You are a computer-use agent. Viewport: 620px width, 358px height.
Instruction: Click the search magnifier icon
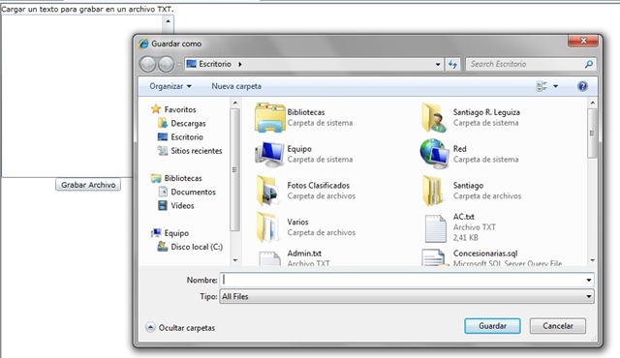point(588,64)
